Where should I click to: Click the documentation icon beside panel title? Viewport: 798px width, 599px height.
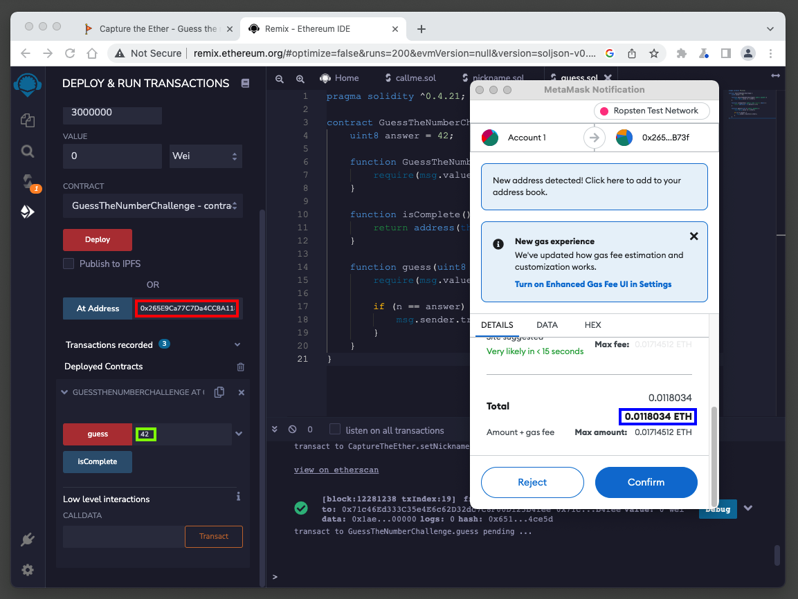(x=245, y=84)
